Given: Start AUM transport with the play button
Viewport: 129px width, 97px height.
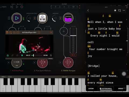Looking at the screenshot, I should pyautogui.click(x=17, y=7).
